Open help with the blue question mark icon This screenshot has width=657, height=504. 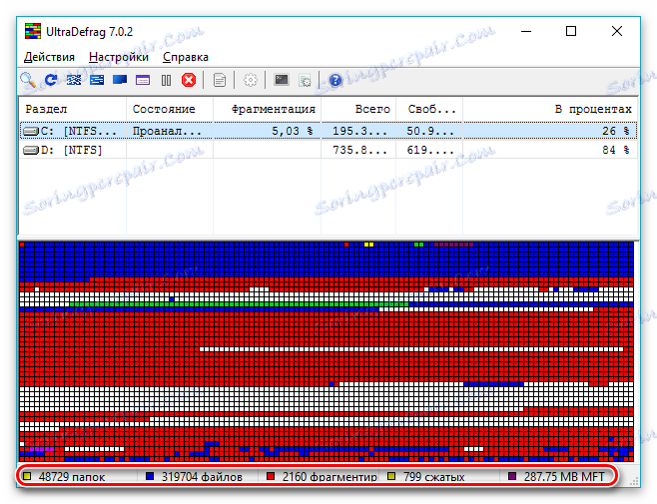pyautogui.click(x=335, y=80)
